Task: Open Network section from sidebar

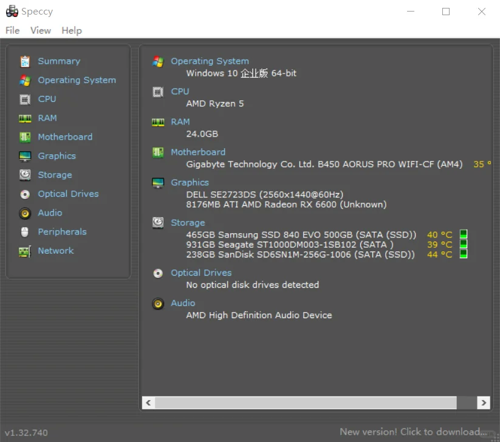Action: coord(56,251)
